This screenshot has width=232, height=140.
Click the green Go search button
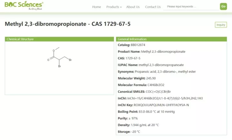pos(223,6)
